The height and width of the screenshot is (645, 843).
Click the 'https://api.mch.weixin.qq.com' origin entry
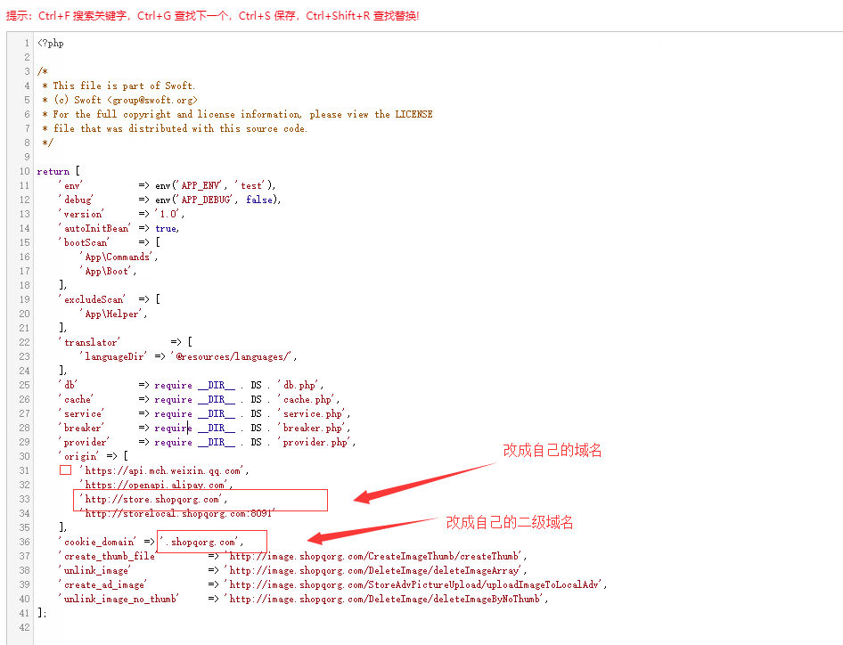coord(165,470)
